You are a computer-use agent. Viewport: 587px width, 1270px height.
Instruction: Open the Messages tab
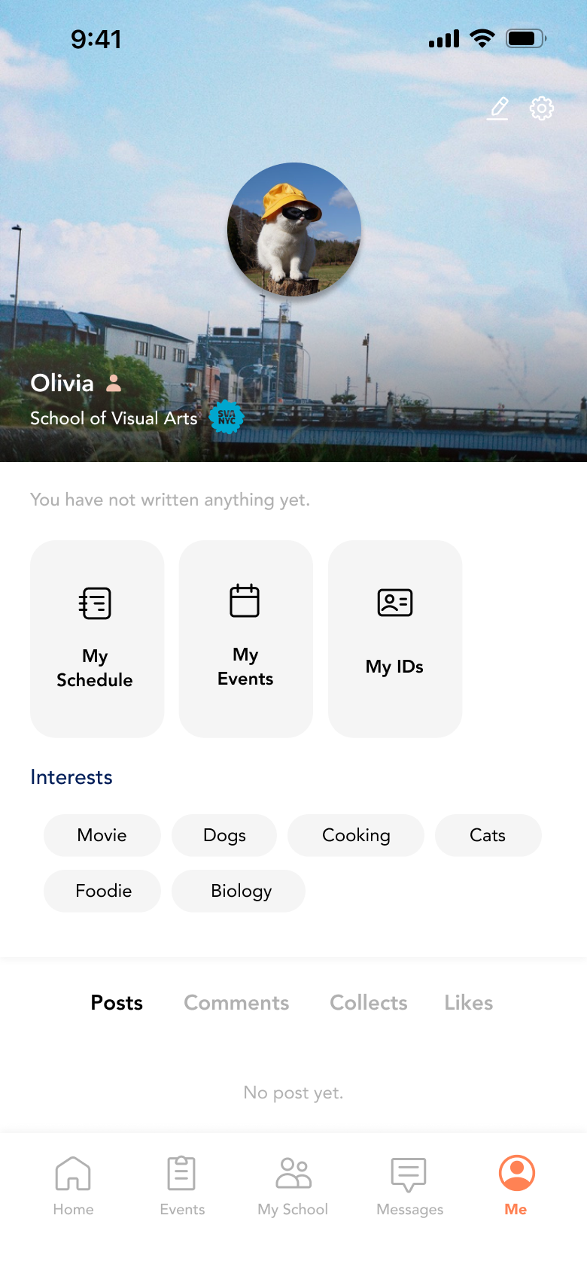pyautogui.click(x=409, y=1185)
